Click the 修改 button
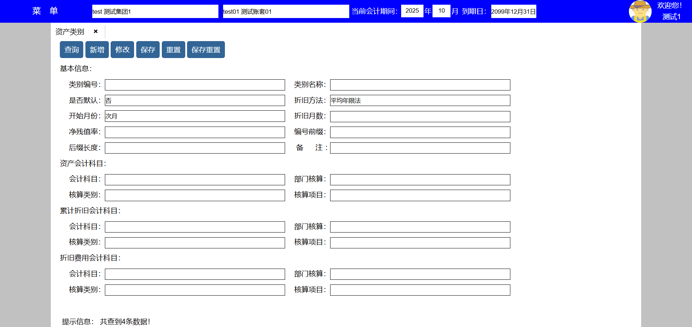 click(x=122, y=49)
